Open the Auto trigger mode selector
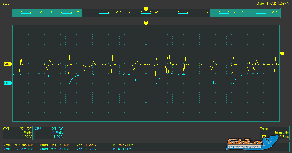 point(260,4)
